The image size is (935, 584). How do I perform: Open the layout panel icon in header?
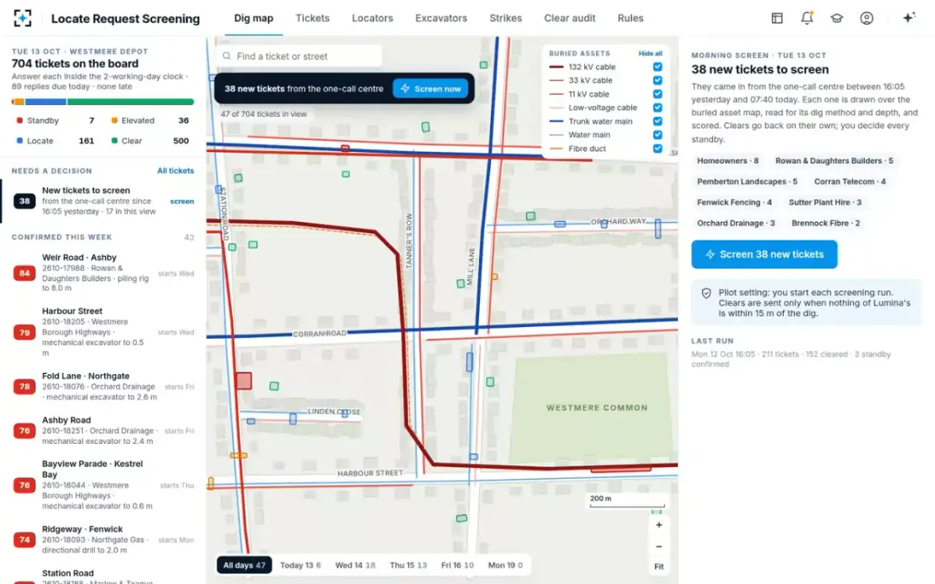click(777, 18)
